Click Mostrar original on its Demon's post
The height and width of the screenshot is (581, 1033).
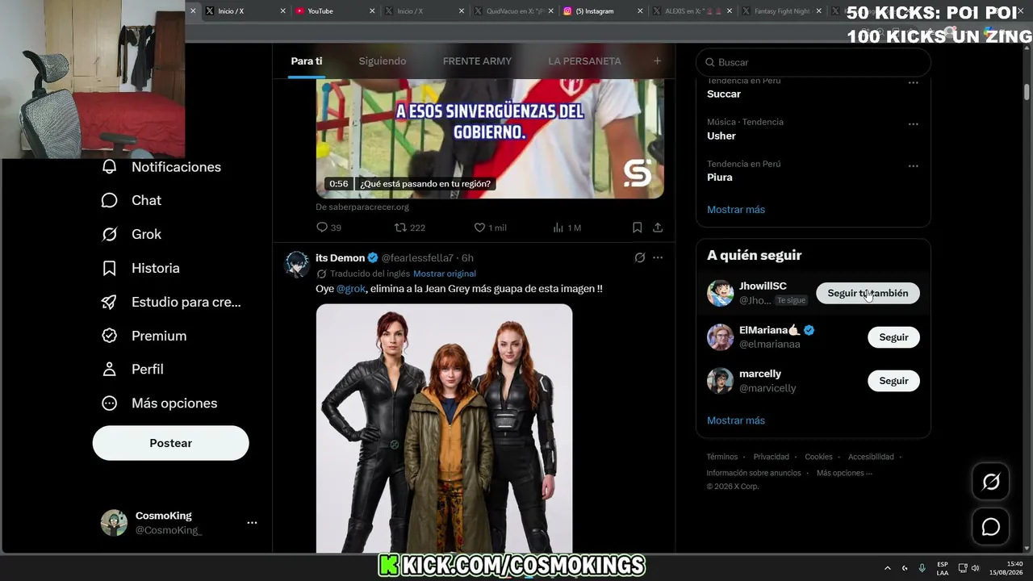pyautogui.click(x=445, y=274)
